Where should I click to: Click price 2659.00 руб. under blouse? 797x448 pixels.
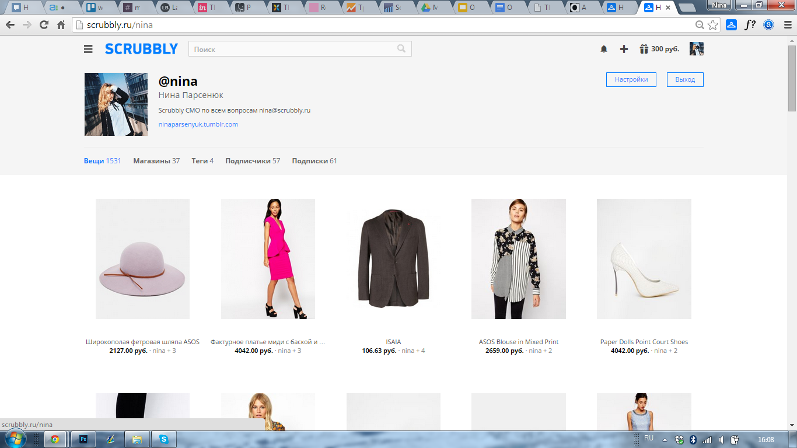pos(505,351)
